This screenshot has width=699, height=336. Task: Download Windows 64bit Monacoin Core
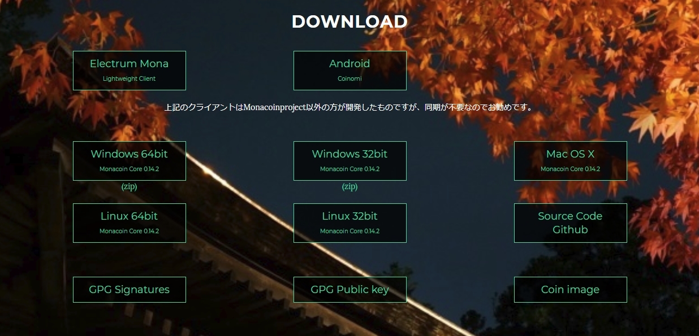[129, 161]
